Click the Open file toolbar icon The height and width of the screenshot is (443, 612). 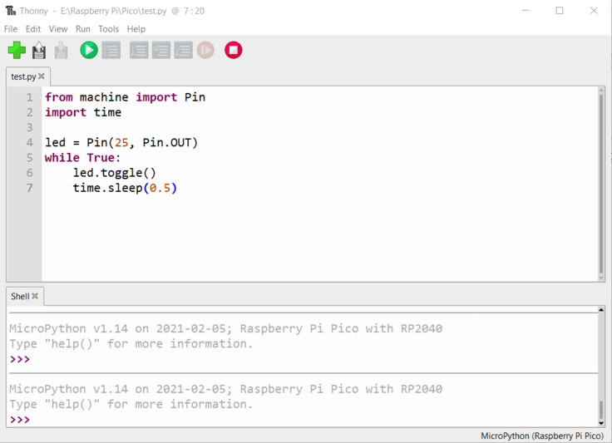(39, 51)
